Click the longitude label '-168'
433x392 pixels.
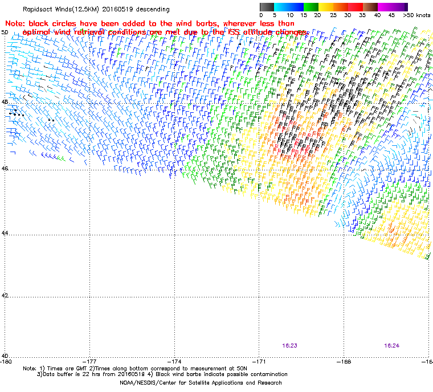[344, 362]
